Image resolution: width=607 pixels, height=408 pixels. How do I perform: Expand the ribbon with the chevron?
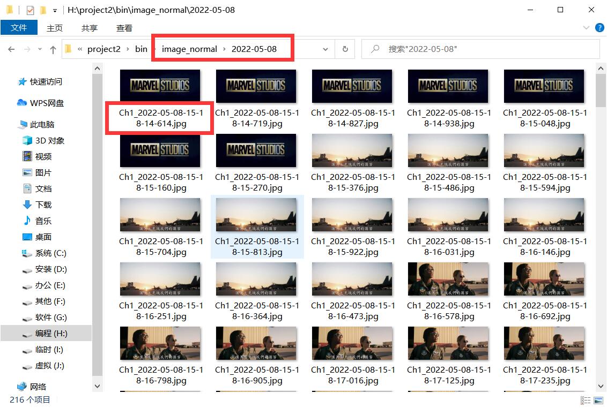[x=586, y=27]
